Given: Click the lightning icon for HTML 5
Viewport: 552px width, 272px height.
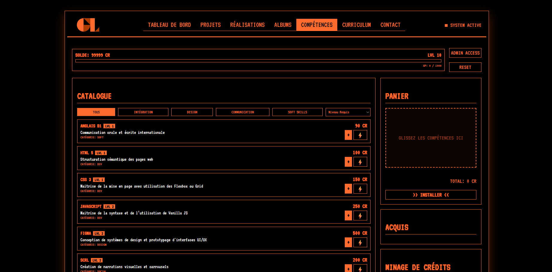Looking at the screenshot, I should coord(360,162).
